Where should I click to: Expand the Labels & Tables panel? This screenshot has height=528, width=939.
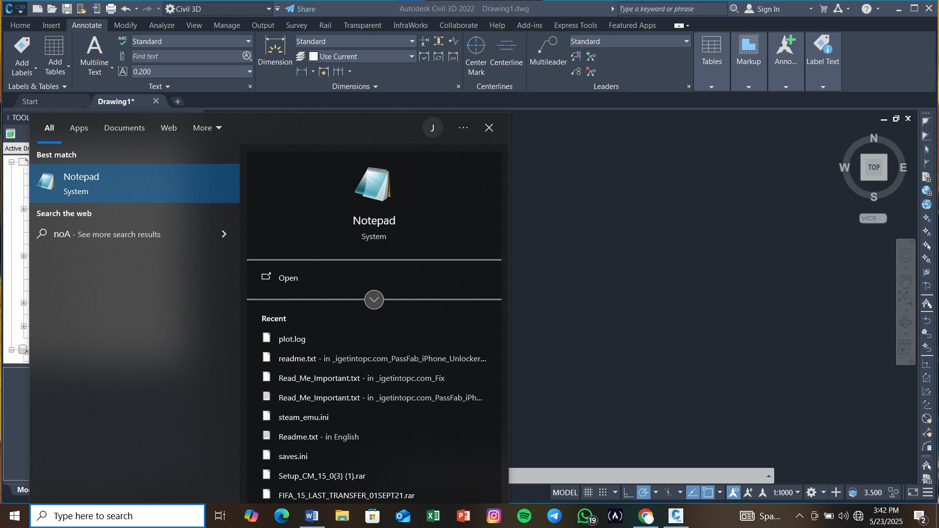pos(38,87)
